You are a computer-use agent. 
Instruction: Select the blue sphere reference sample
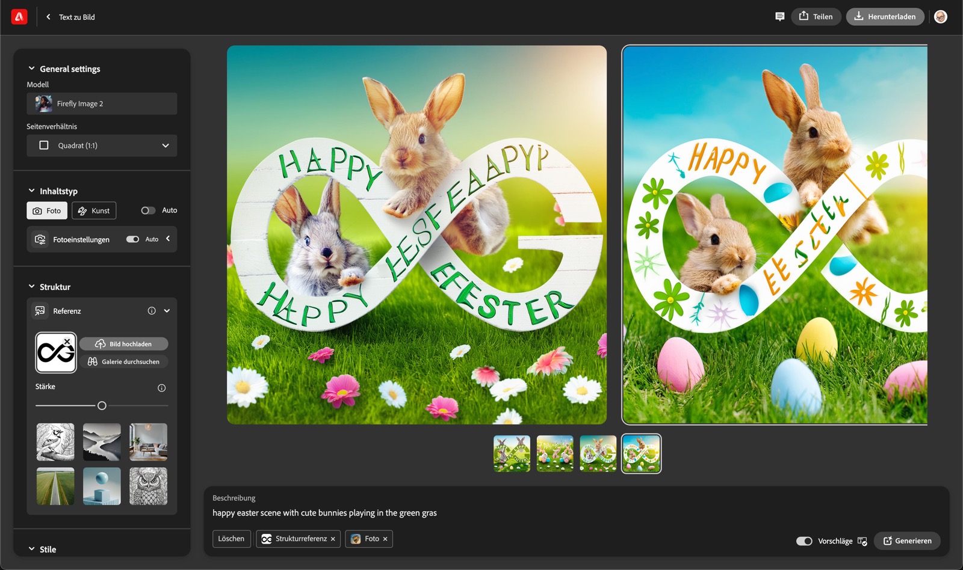tap(102, 486)
